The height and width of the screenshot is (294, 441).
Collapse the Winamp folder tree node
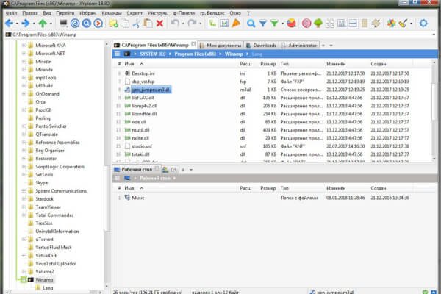pos(24,279)
